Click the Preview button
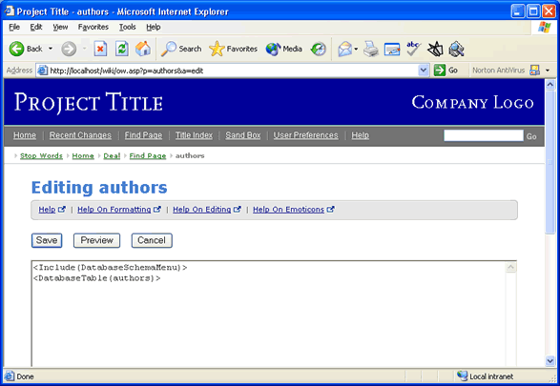The width and height of the screenshot is (560, 386). [96, 240]
